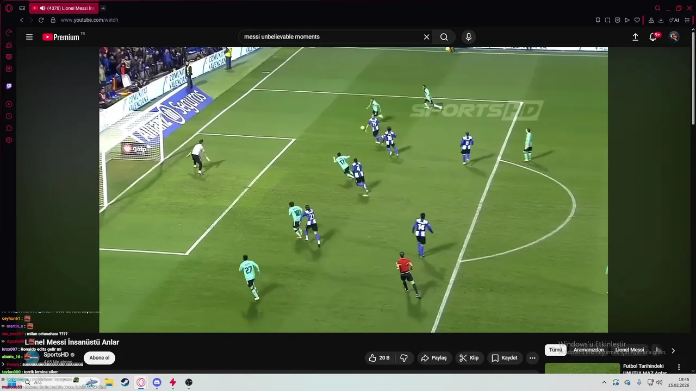696x391 pixels.
Task: Open the taskbar clock showing 19:45
Action: 679,382
